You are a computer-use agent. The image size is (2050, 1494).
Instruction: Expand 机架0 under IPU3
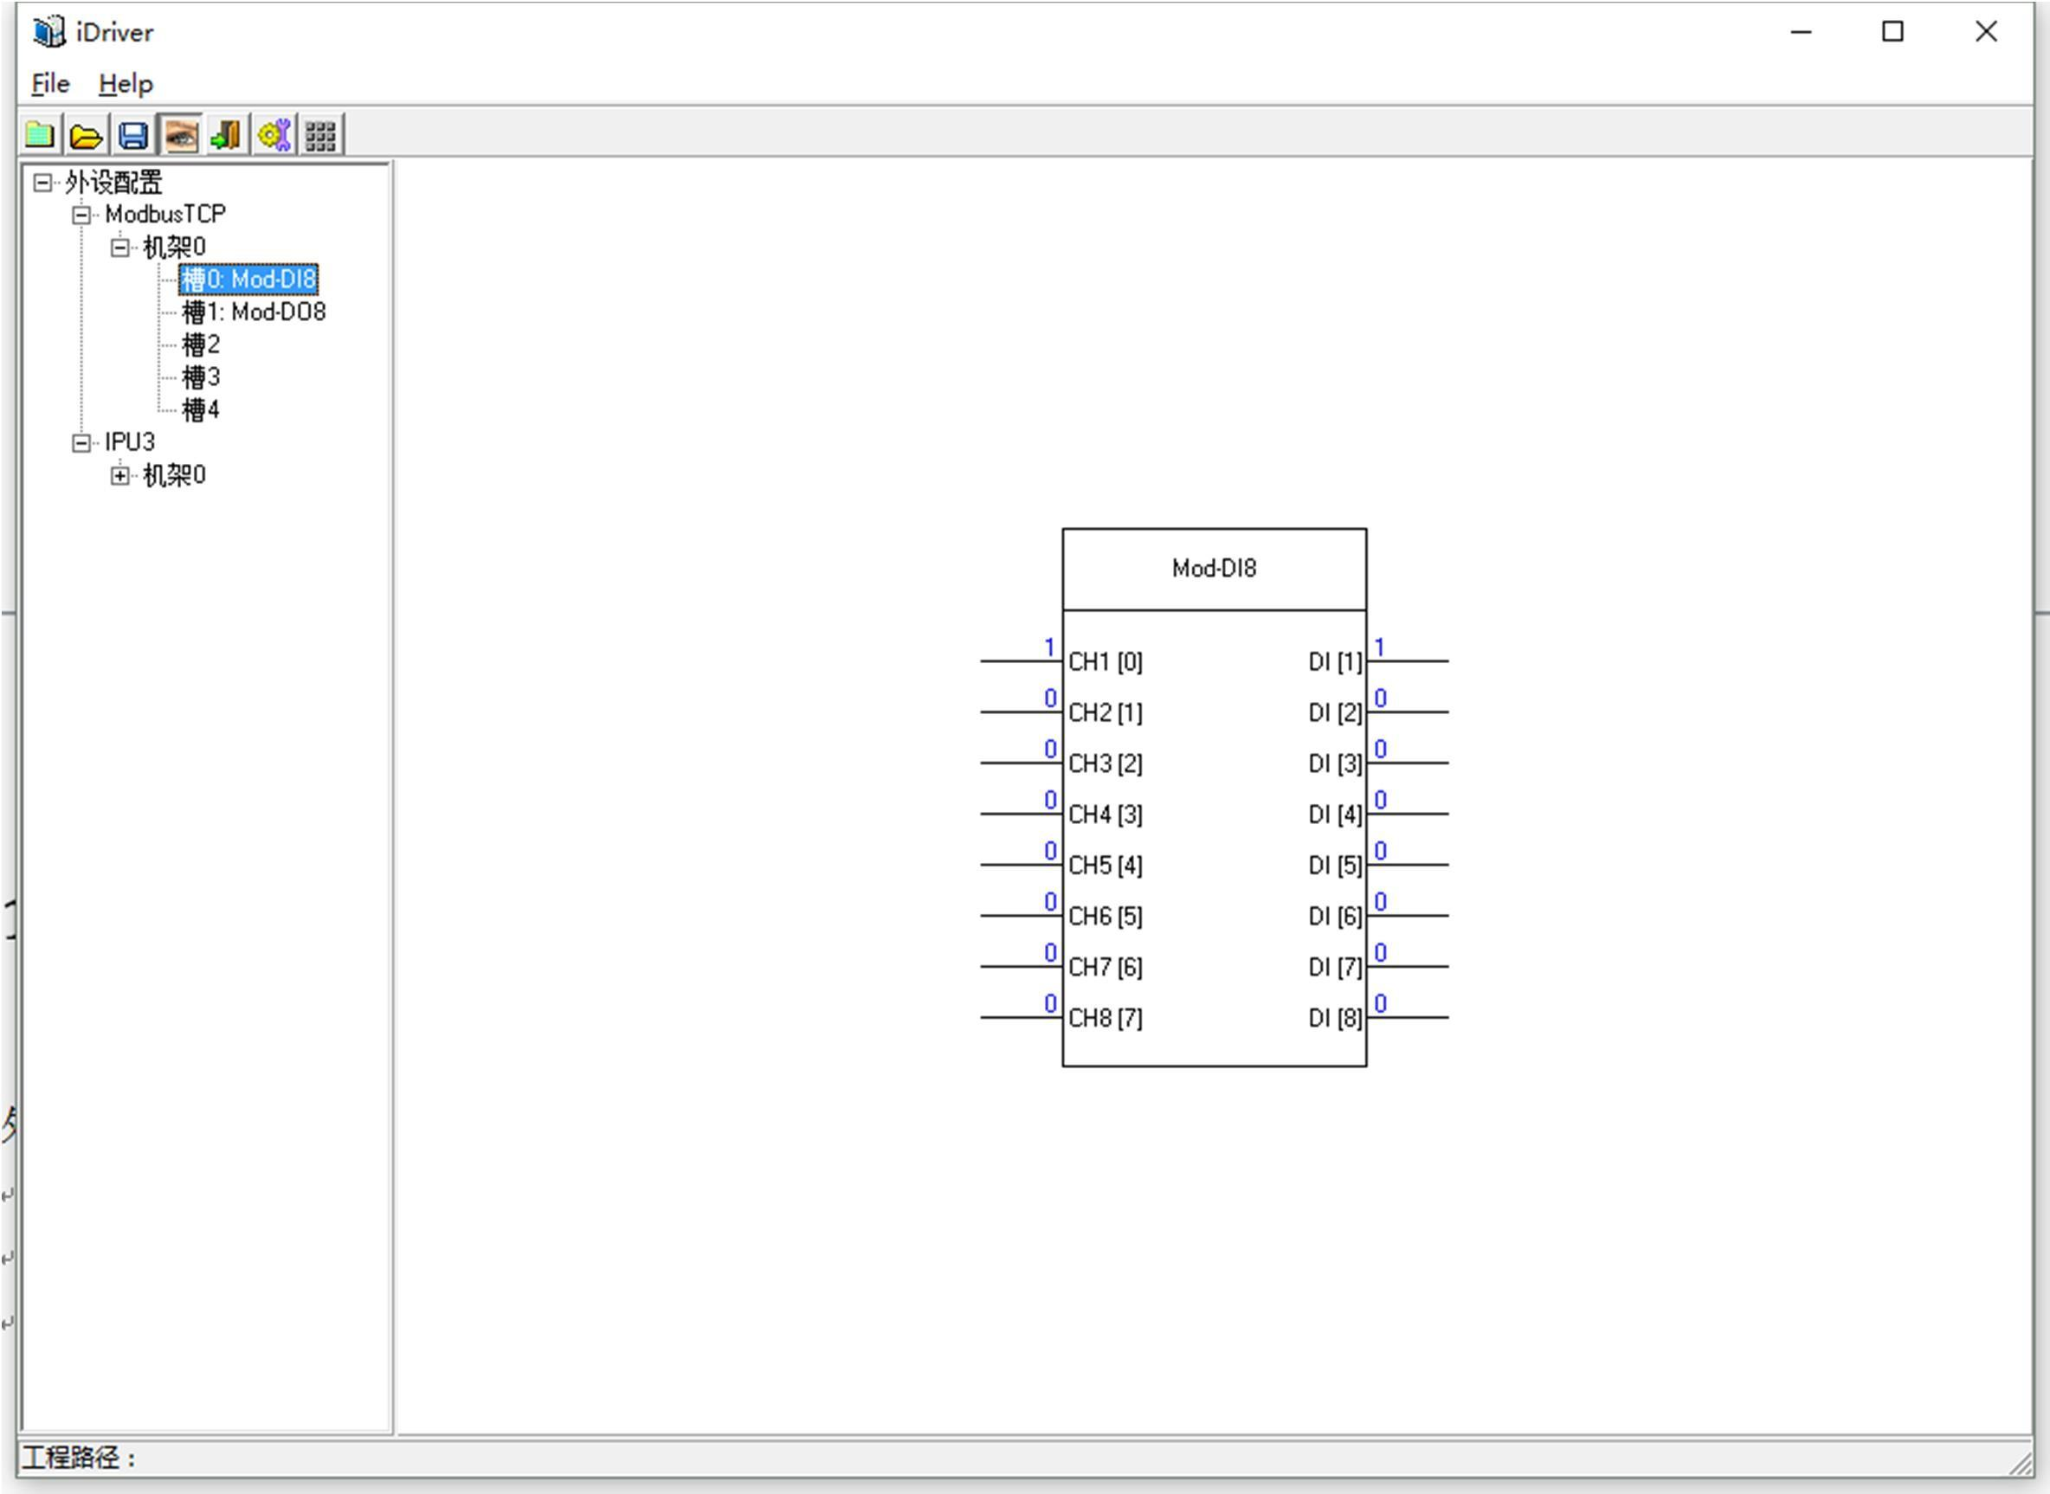pos(119,476)
